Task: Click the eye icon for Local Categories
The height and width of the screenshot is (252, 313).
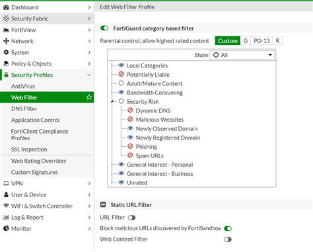Action: (121, 65)
